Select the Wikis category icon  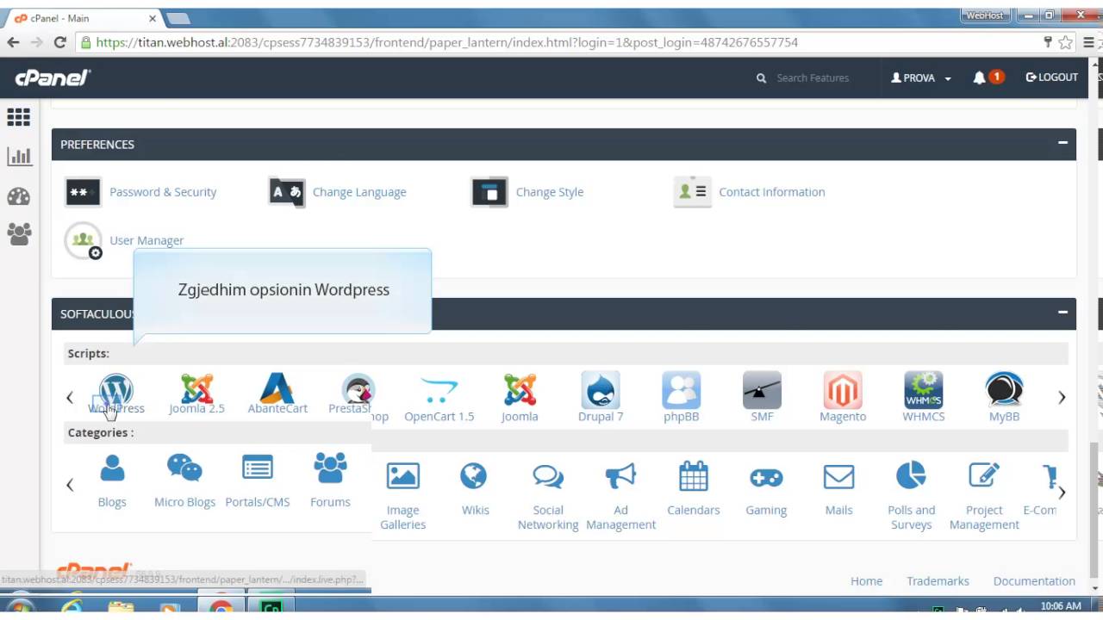(x=474, y=476)
